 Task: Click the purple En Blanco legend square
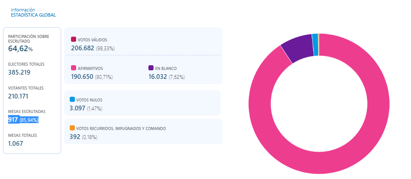pyautogui.click(x=151, y=68)
